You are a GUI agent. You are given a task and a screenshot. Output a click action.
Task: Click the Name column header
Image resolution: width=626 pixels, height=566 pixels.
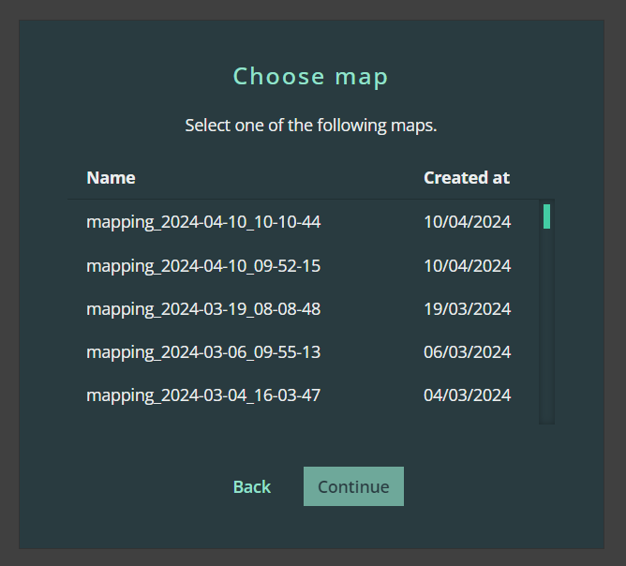pos(111,178)
